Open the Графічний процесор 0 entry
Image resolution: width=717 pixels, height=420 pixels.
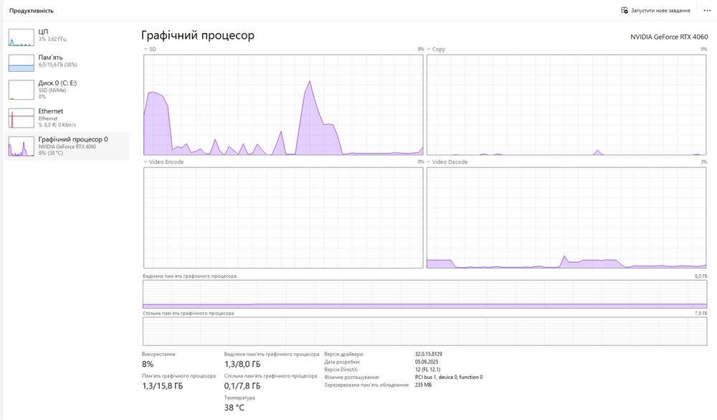(x=67, y=146)
